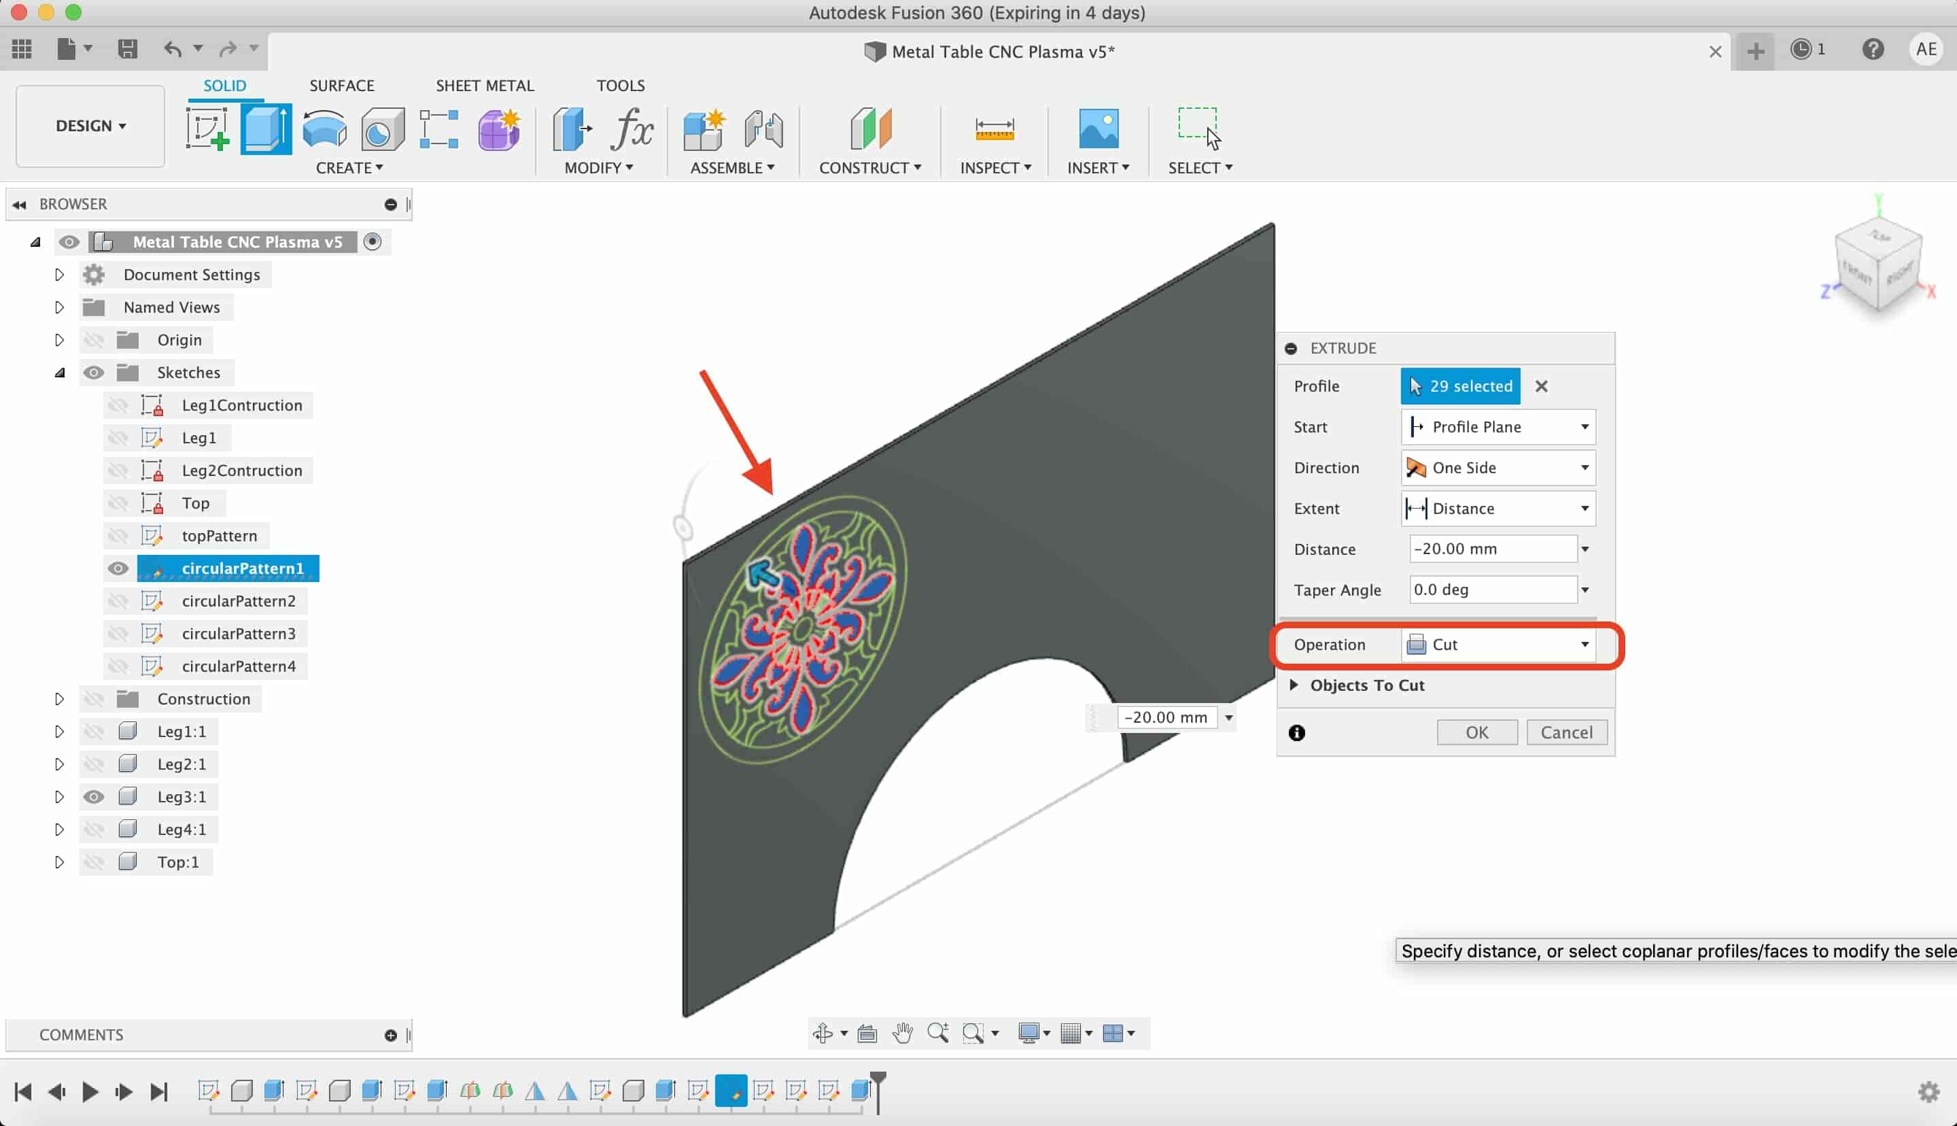This screenshot has height=1126, width=1957.
Task: Select the Insert image tool
Action: pos(1098,129)
